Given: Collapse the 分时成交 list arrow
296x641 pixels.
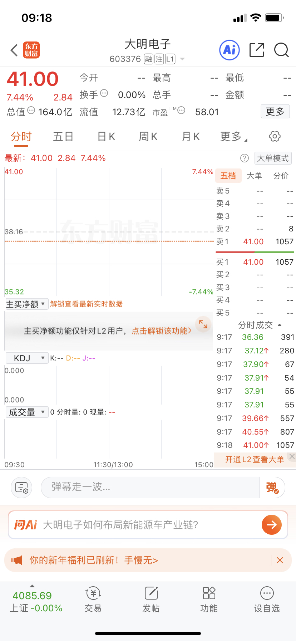Looking at the screenshot, I should click(280, 325).
